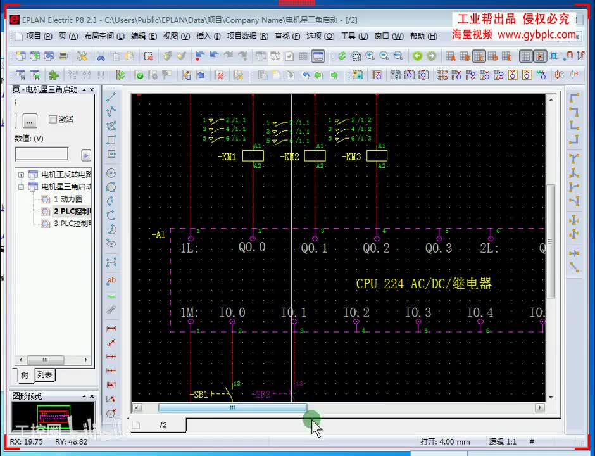
Task: Click the drawing area vertical scrollbar thumb
Action: click(x=550, y=241)
